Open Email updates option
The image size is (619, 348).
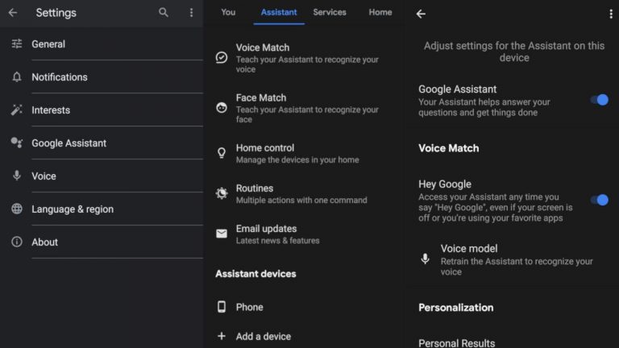[304, 234]
